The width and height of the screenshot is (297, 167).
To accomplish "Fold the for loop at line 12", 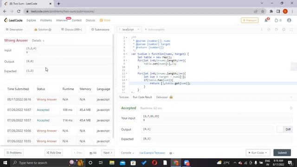I will pyautogui.click(x=127, y=73).
